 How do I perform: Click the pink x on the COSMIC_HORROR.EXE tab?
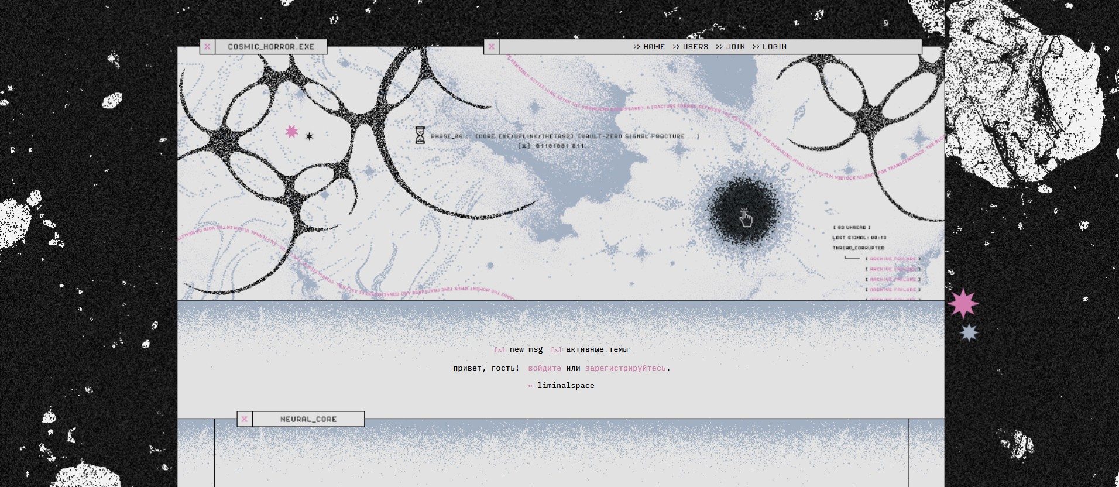tap(207, 47)
